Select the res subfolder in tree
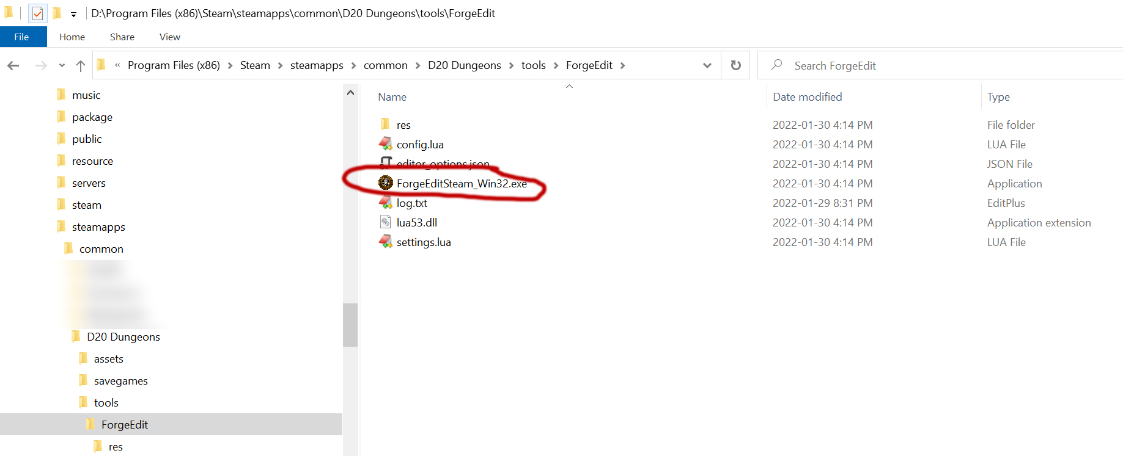 point(116,447)
